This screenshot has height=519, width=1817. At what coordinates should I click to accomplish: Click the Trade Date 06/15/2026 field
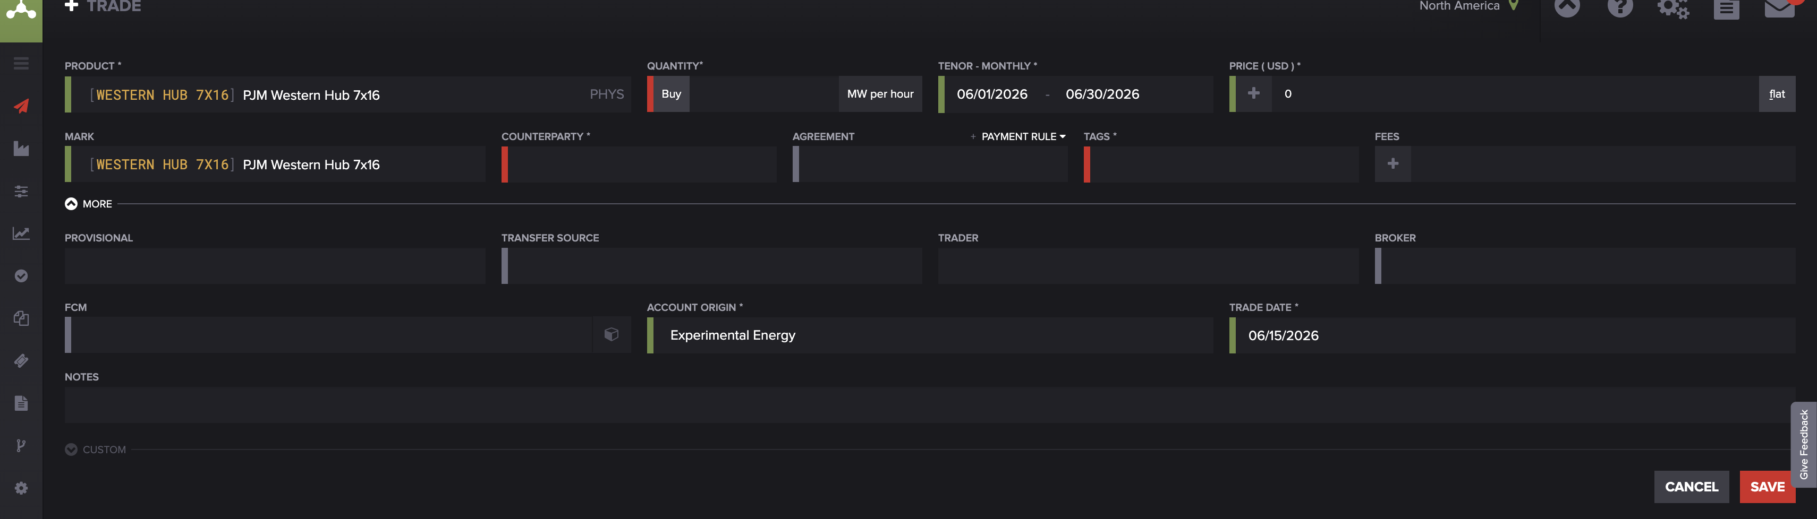(1512, 335)
